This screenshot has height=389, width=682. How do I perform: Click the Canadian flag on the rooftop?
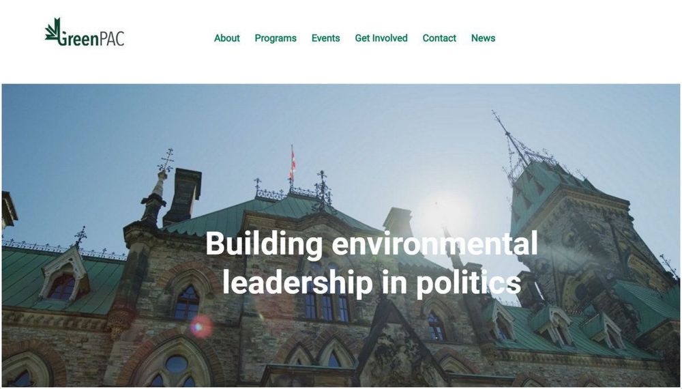coord(293,165)
